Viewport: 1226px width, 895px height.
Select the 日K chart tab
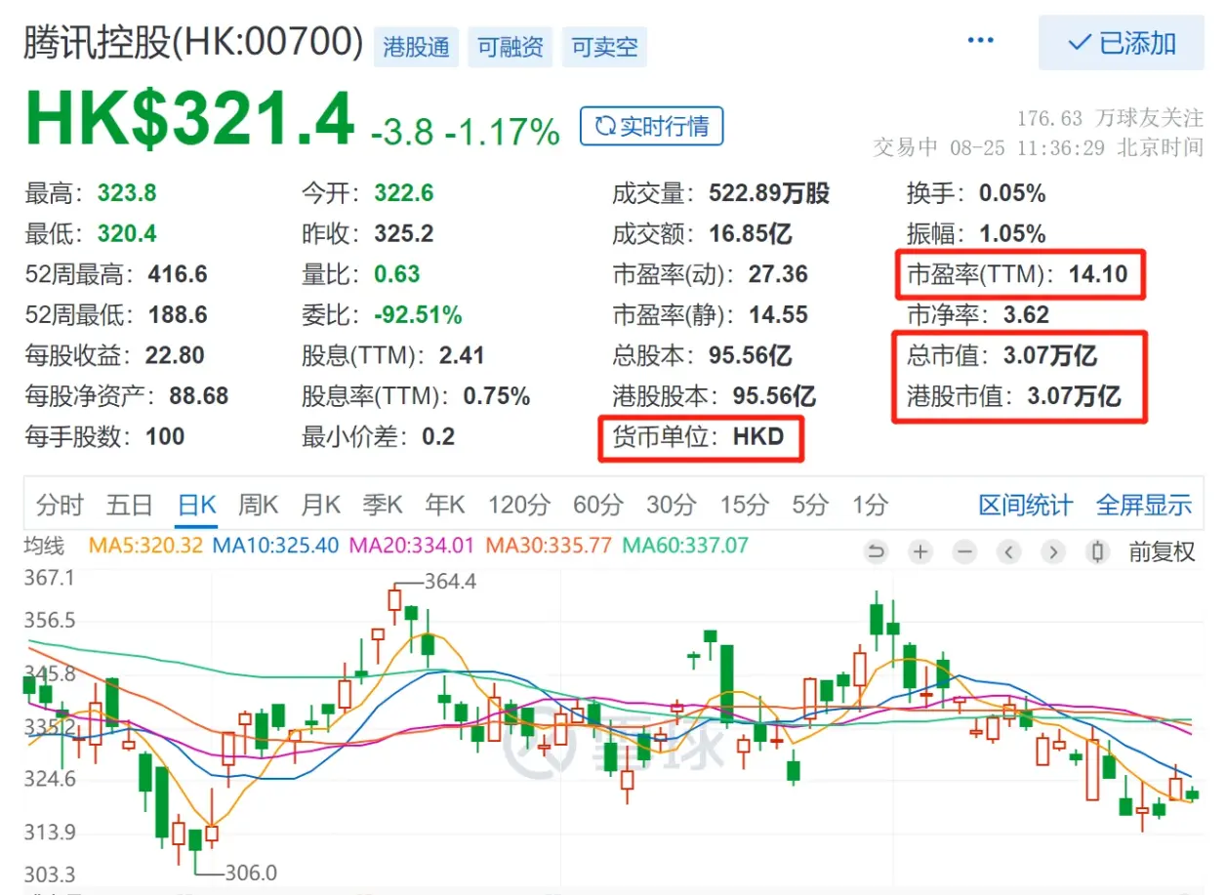(196, 505)
